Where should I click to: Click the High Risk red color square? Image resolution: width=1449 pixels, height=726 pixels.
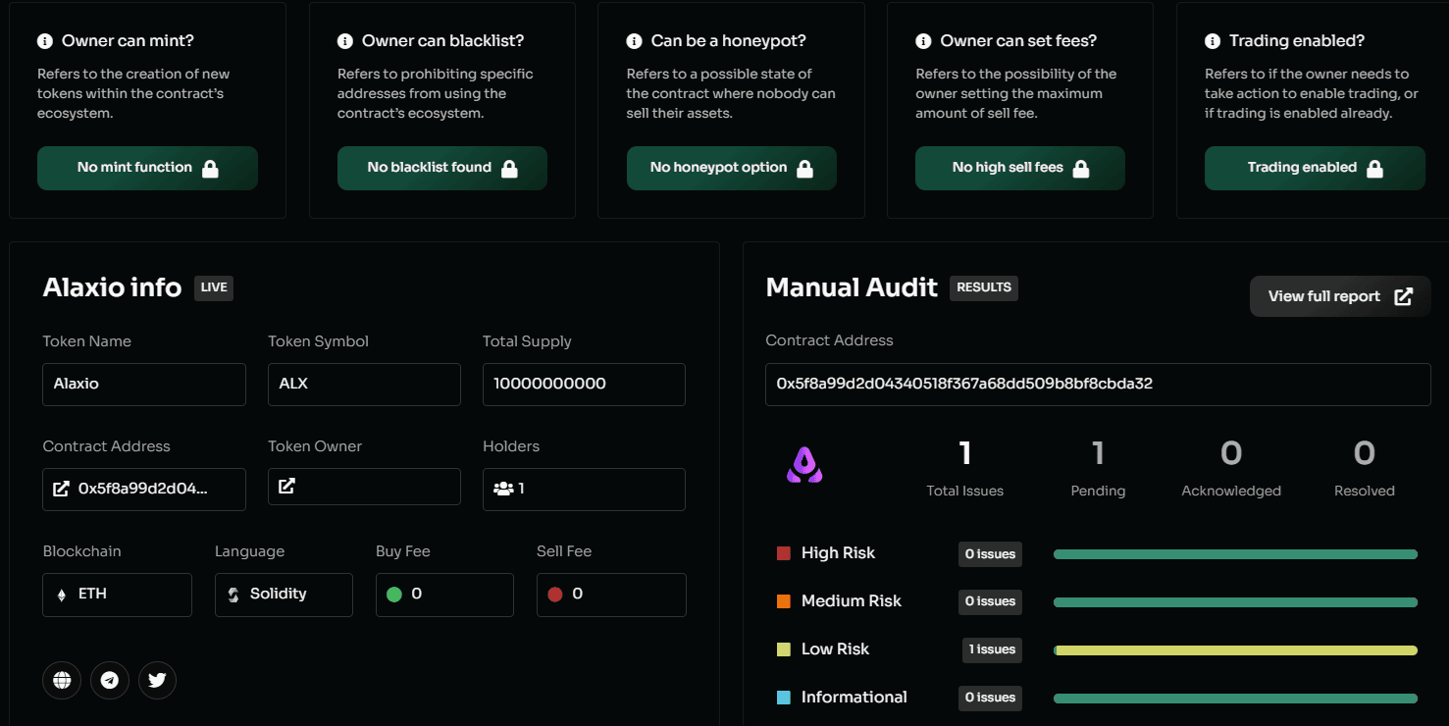click(784, 553)
